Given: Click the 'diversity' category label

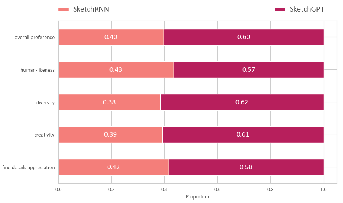Looking at the screenshot, I should (x=45, y=103).
